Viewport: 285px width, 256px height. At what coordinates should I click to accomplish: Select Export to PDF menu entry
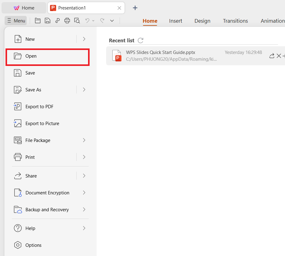click(39, 107)
